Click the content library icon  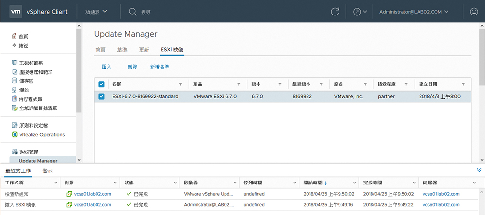point(14,99)
